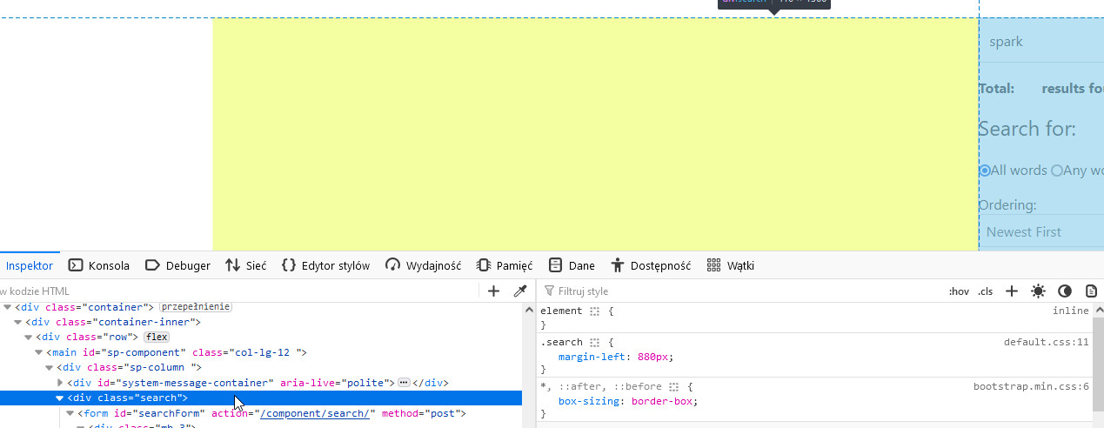Collapse the main sp-component node

[39, 352]
